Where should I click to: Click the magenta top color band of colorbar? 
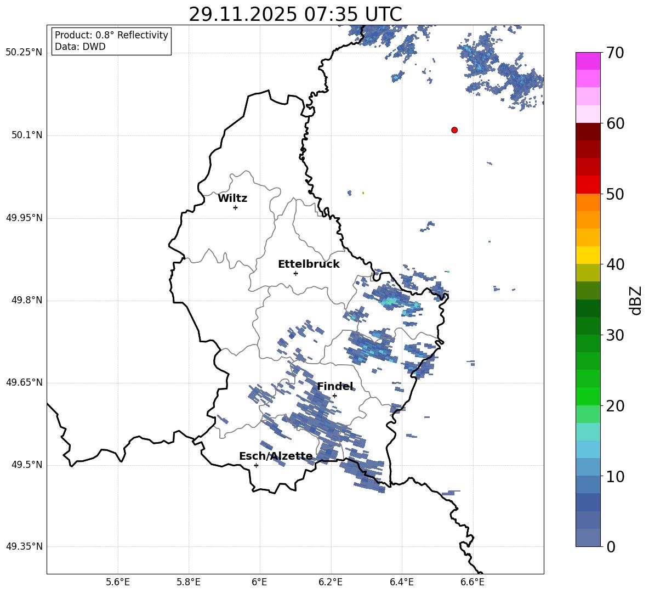click(x=588, y=61)
